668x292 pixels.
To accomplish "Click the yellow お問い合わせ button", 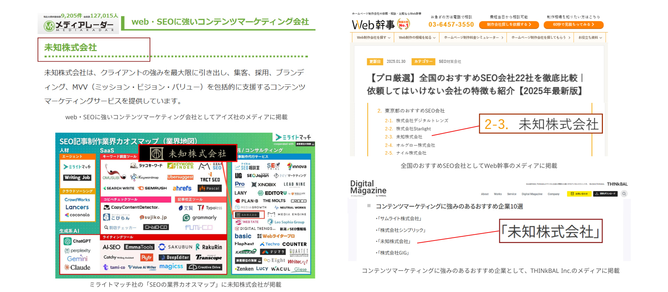I will pos(579,194).
